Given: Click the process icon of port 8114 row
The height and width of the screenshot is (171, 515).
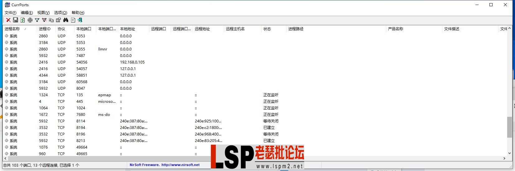Looking at the screenshot, I should [x=7, y=121].
